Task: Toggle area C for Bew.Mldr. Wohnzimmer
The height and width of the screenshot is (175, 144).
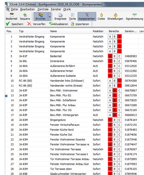Action: [119, 91]
